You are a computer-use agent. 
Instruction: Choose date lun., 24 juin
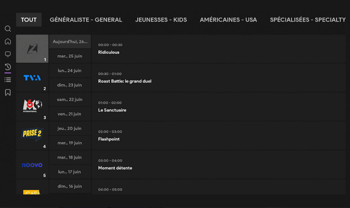point(70,70)
